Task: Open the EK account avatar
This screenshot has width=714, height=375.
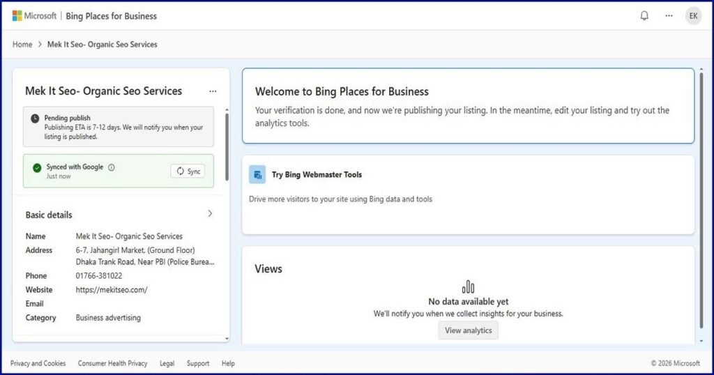Action: pos(693,16)
